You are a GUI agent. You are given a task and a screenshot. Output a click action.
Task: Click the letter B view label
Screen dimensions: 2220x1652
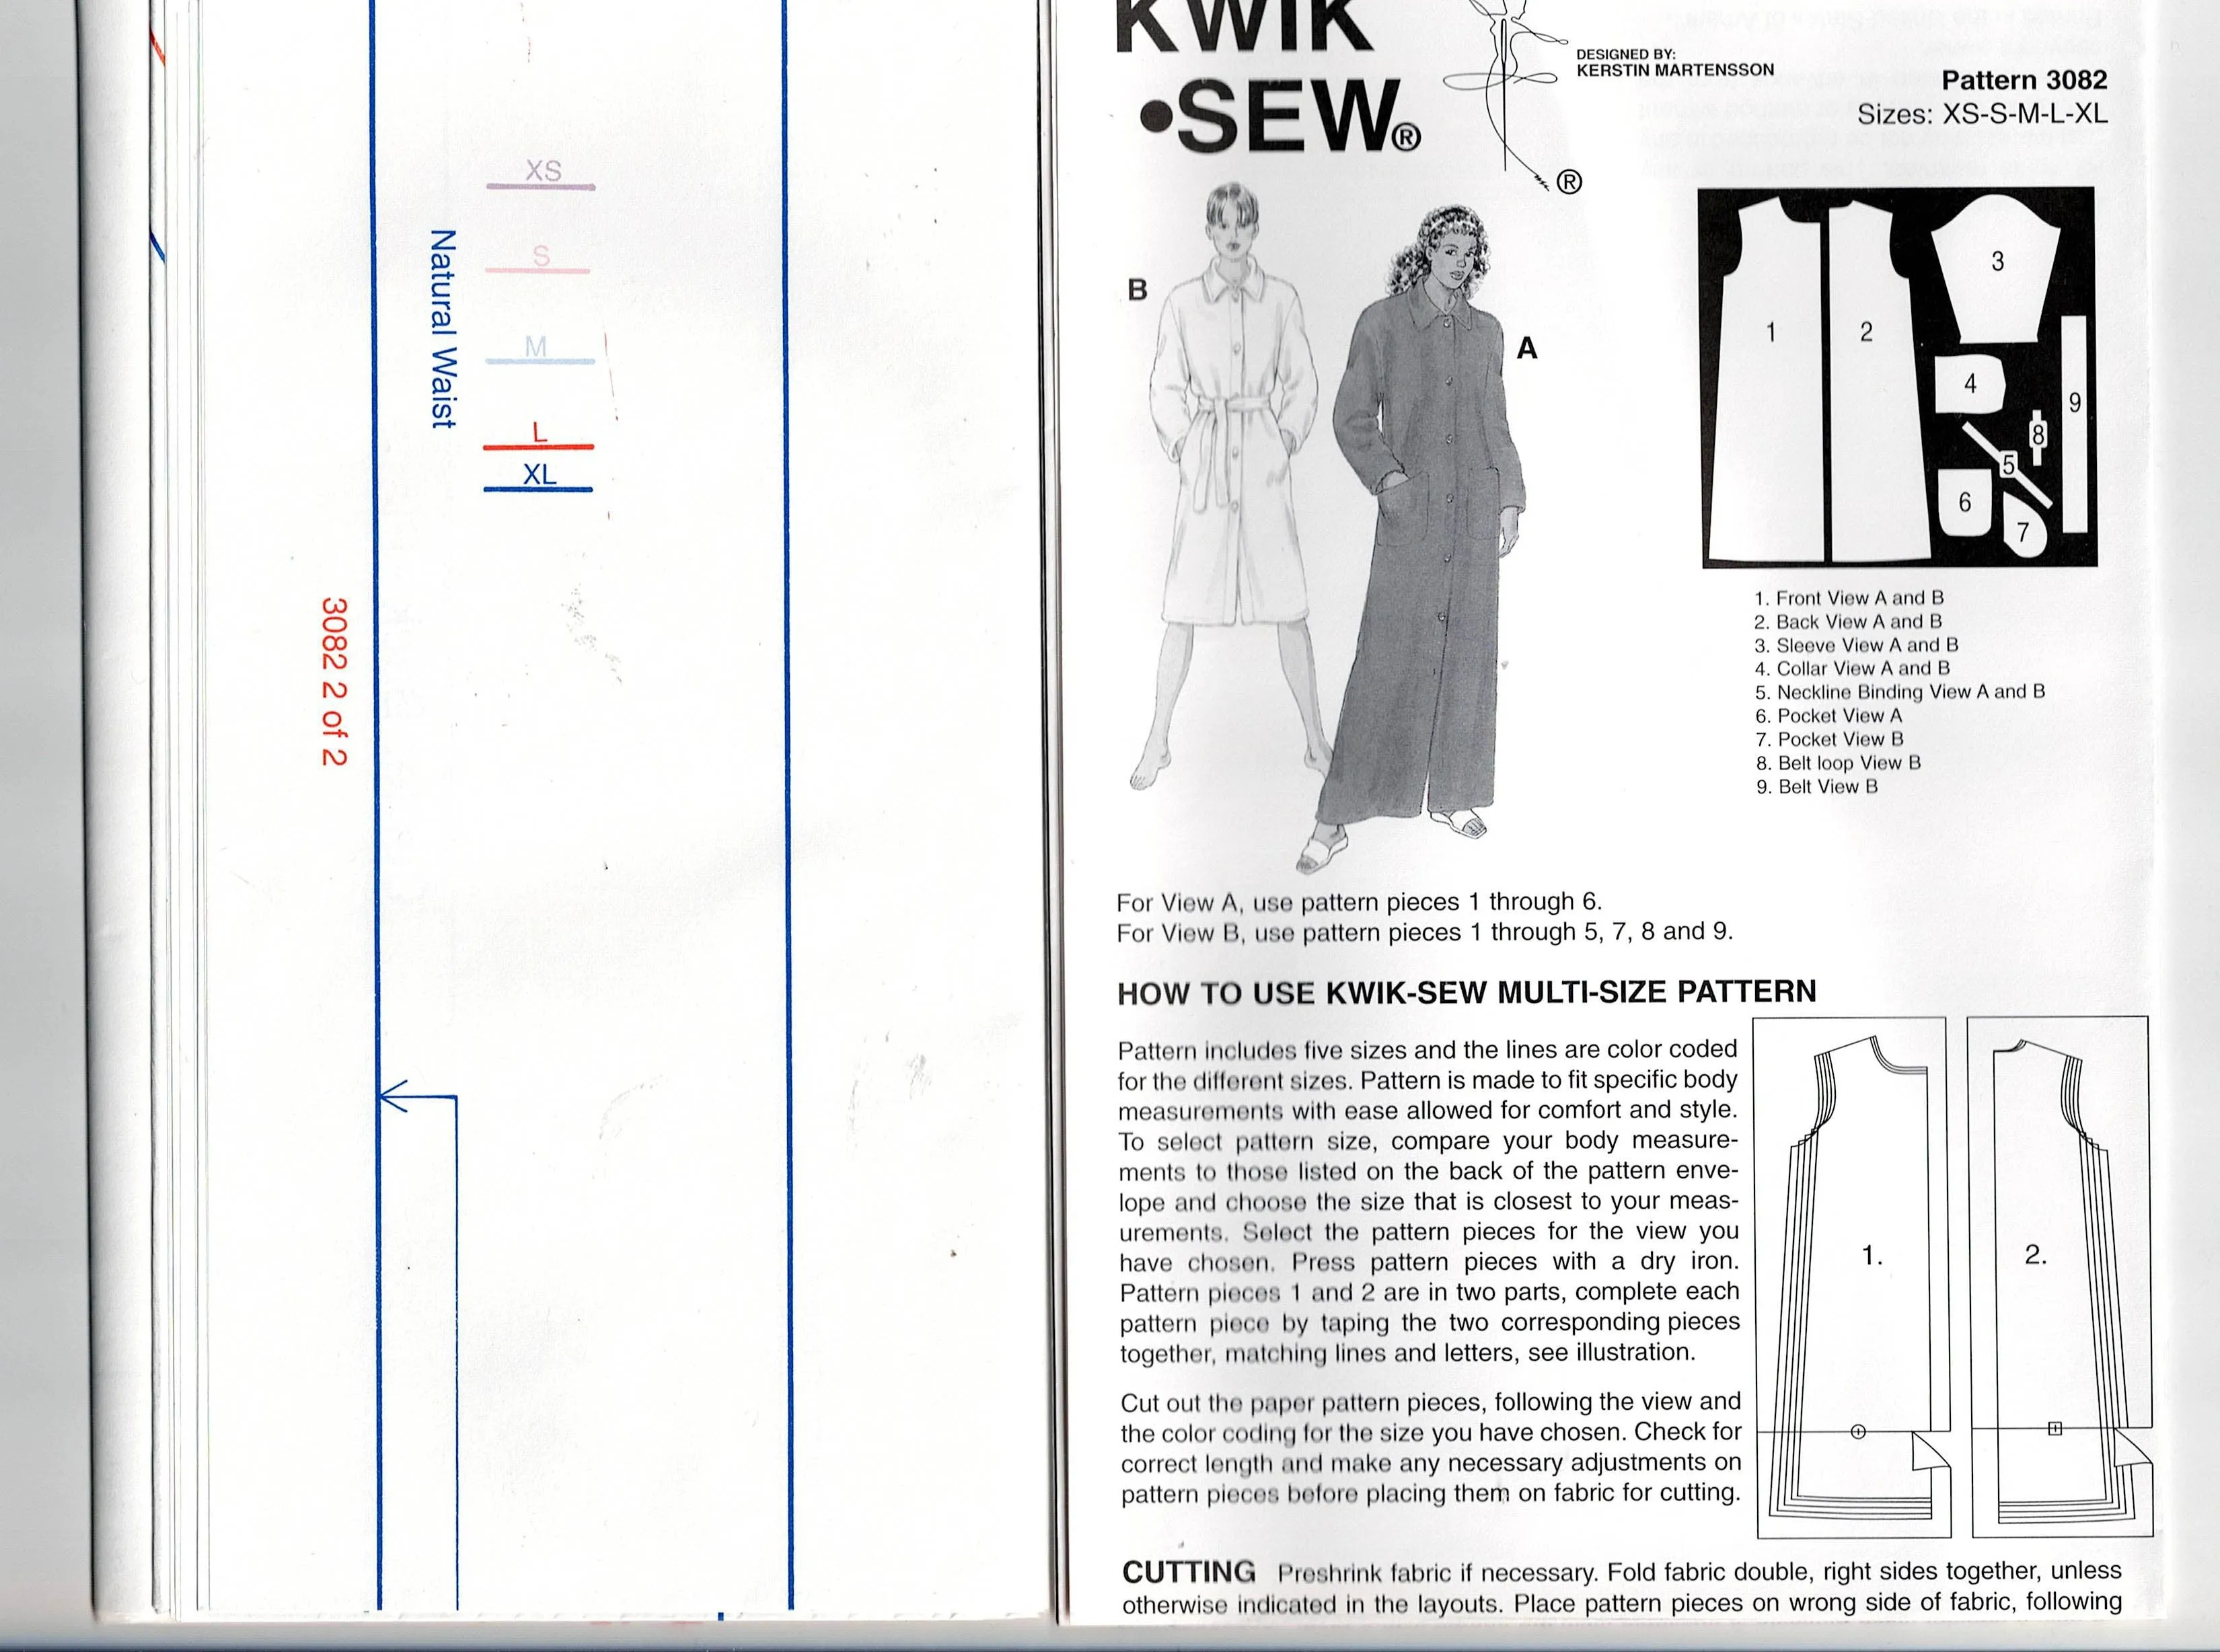(1137, 290)
